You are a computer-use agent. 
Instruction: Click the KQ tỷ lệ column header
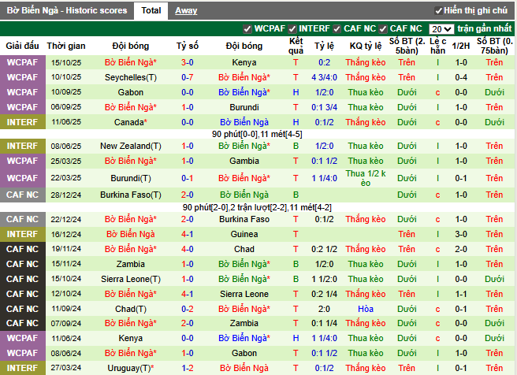[x=366, y=46]
